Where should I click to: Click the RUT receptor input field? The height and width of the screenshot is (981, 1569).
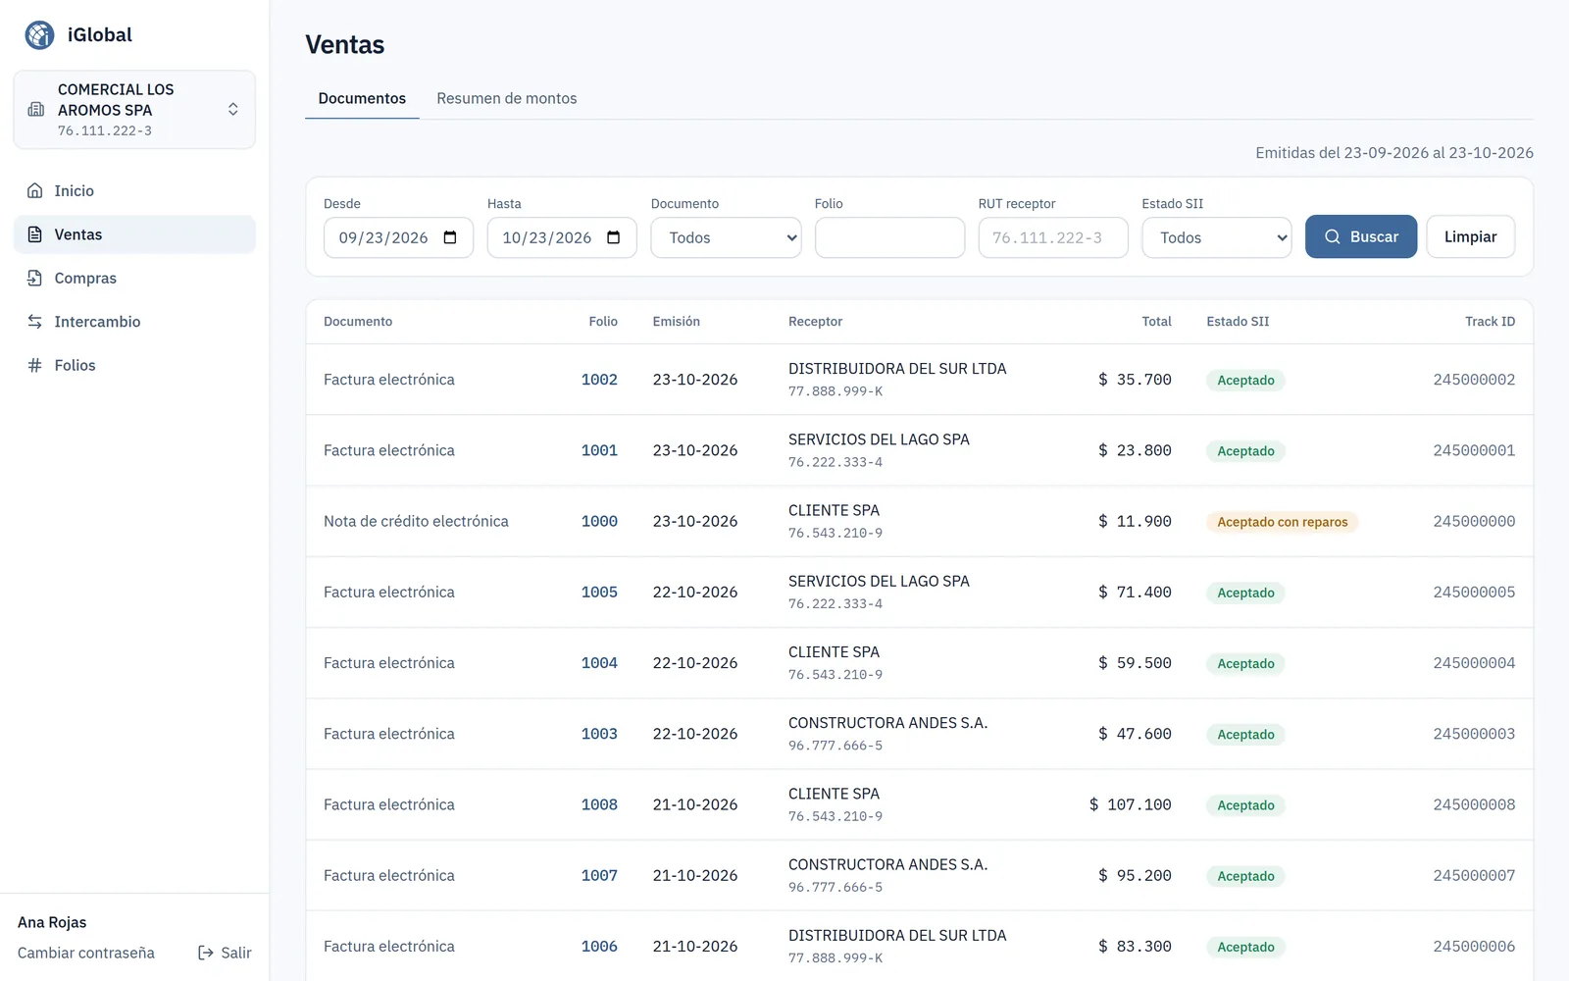click(x=1053, y=237)
